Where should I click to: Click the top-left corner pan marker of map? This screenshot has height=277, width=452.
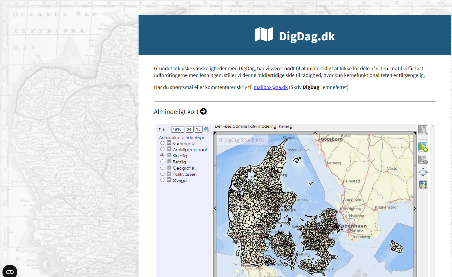(215, 133)
